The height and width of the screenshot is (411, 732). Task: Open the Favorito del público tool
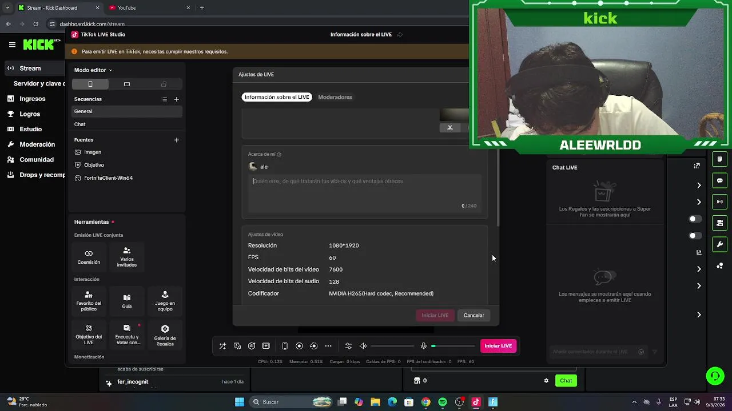[89, 301]
